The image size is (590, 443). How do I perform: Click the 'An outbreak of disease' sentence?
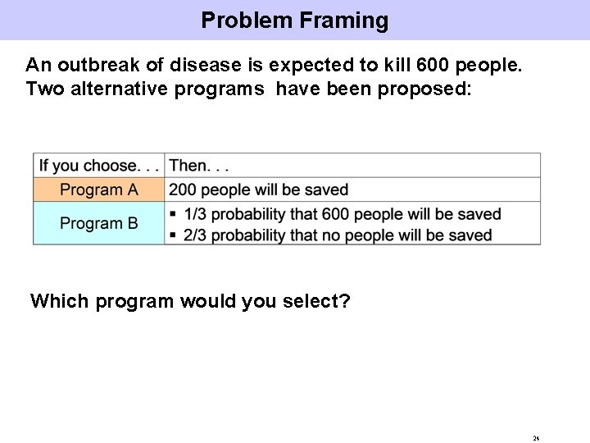(x=274, y=65)
